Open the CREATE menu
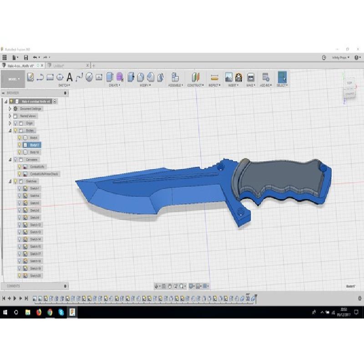 pyautogui.click(x=115, y=85)
